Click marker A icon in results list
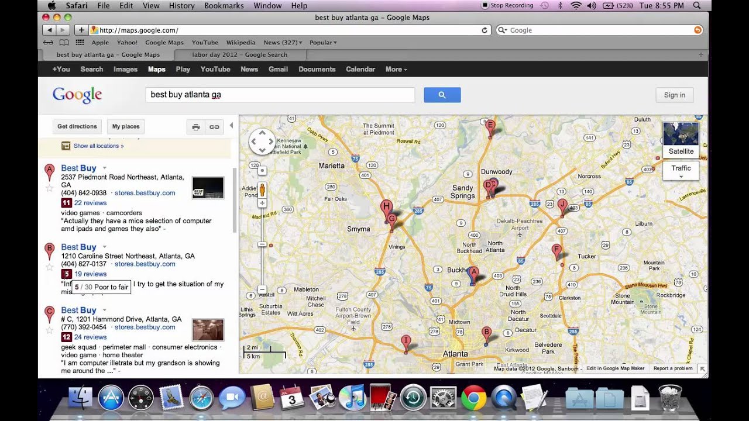The image size is (749, 421). [x=49, y=172]
